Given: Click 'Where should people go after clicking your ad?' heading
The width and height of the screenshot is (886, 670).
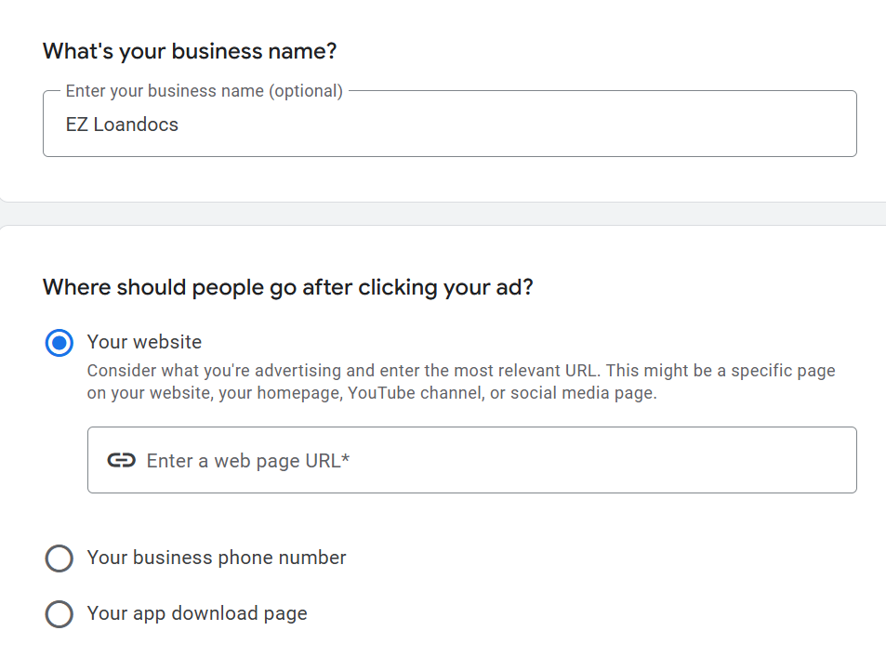Looking at the screenshot, I should pos(288,287).
